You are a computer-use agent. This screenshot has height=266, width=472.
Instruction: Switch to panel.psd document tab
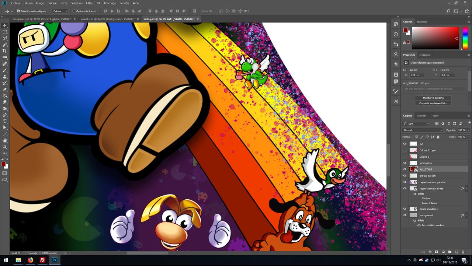(x=107, y=19)
